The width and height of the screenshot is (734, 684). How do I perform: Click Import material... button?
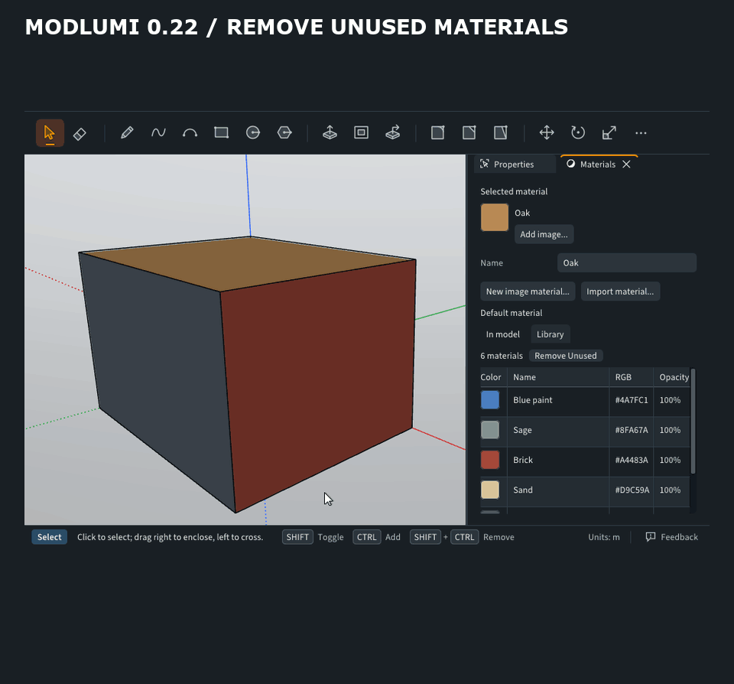coord(620,292)
